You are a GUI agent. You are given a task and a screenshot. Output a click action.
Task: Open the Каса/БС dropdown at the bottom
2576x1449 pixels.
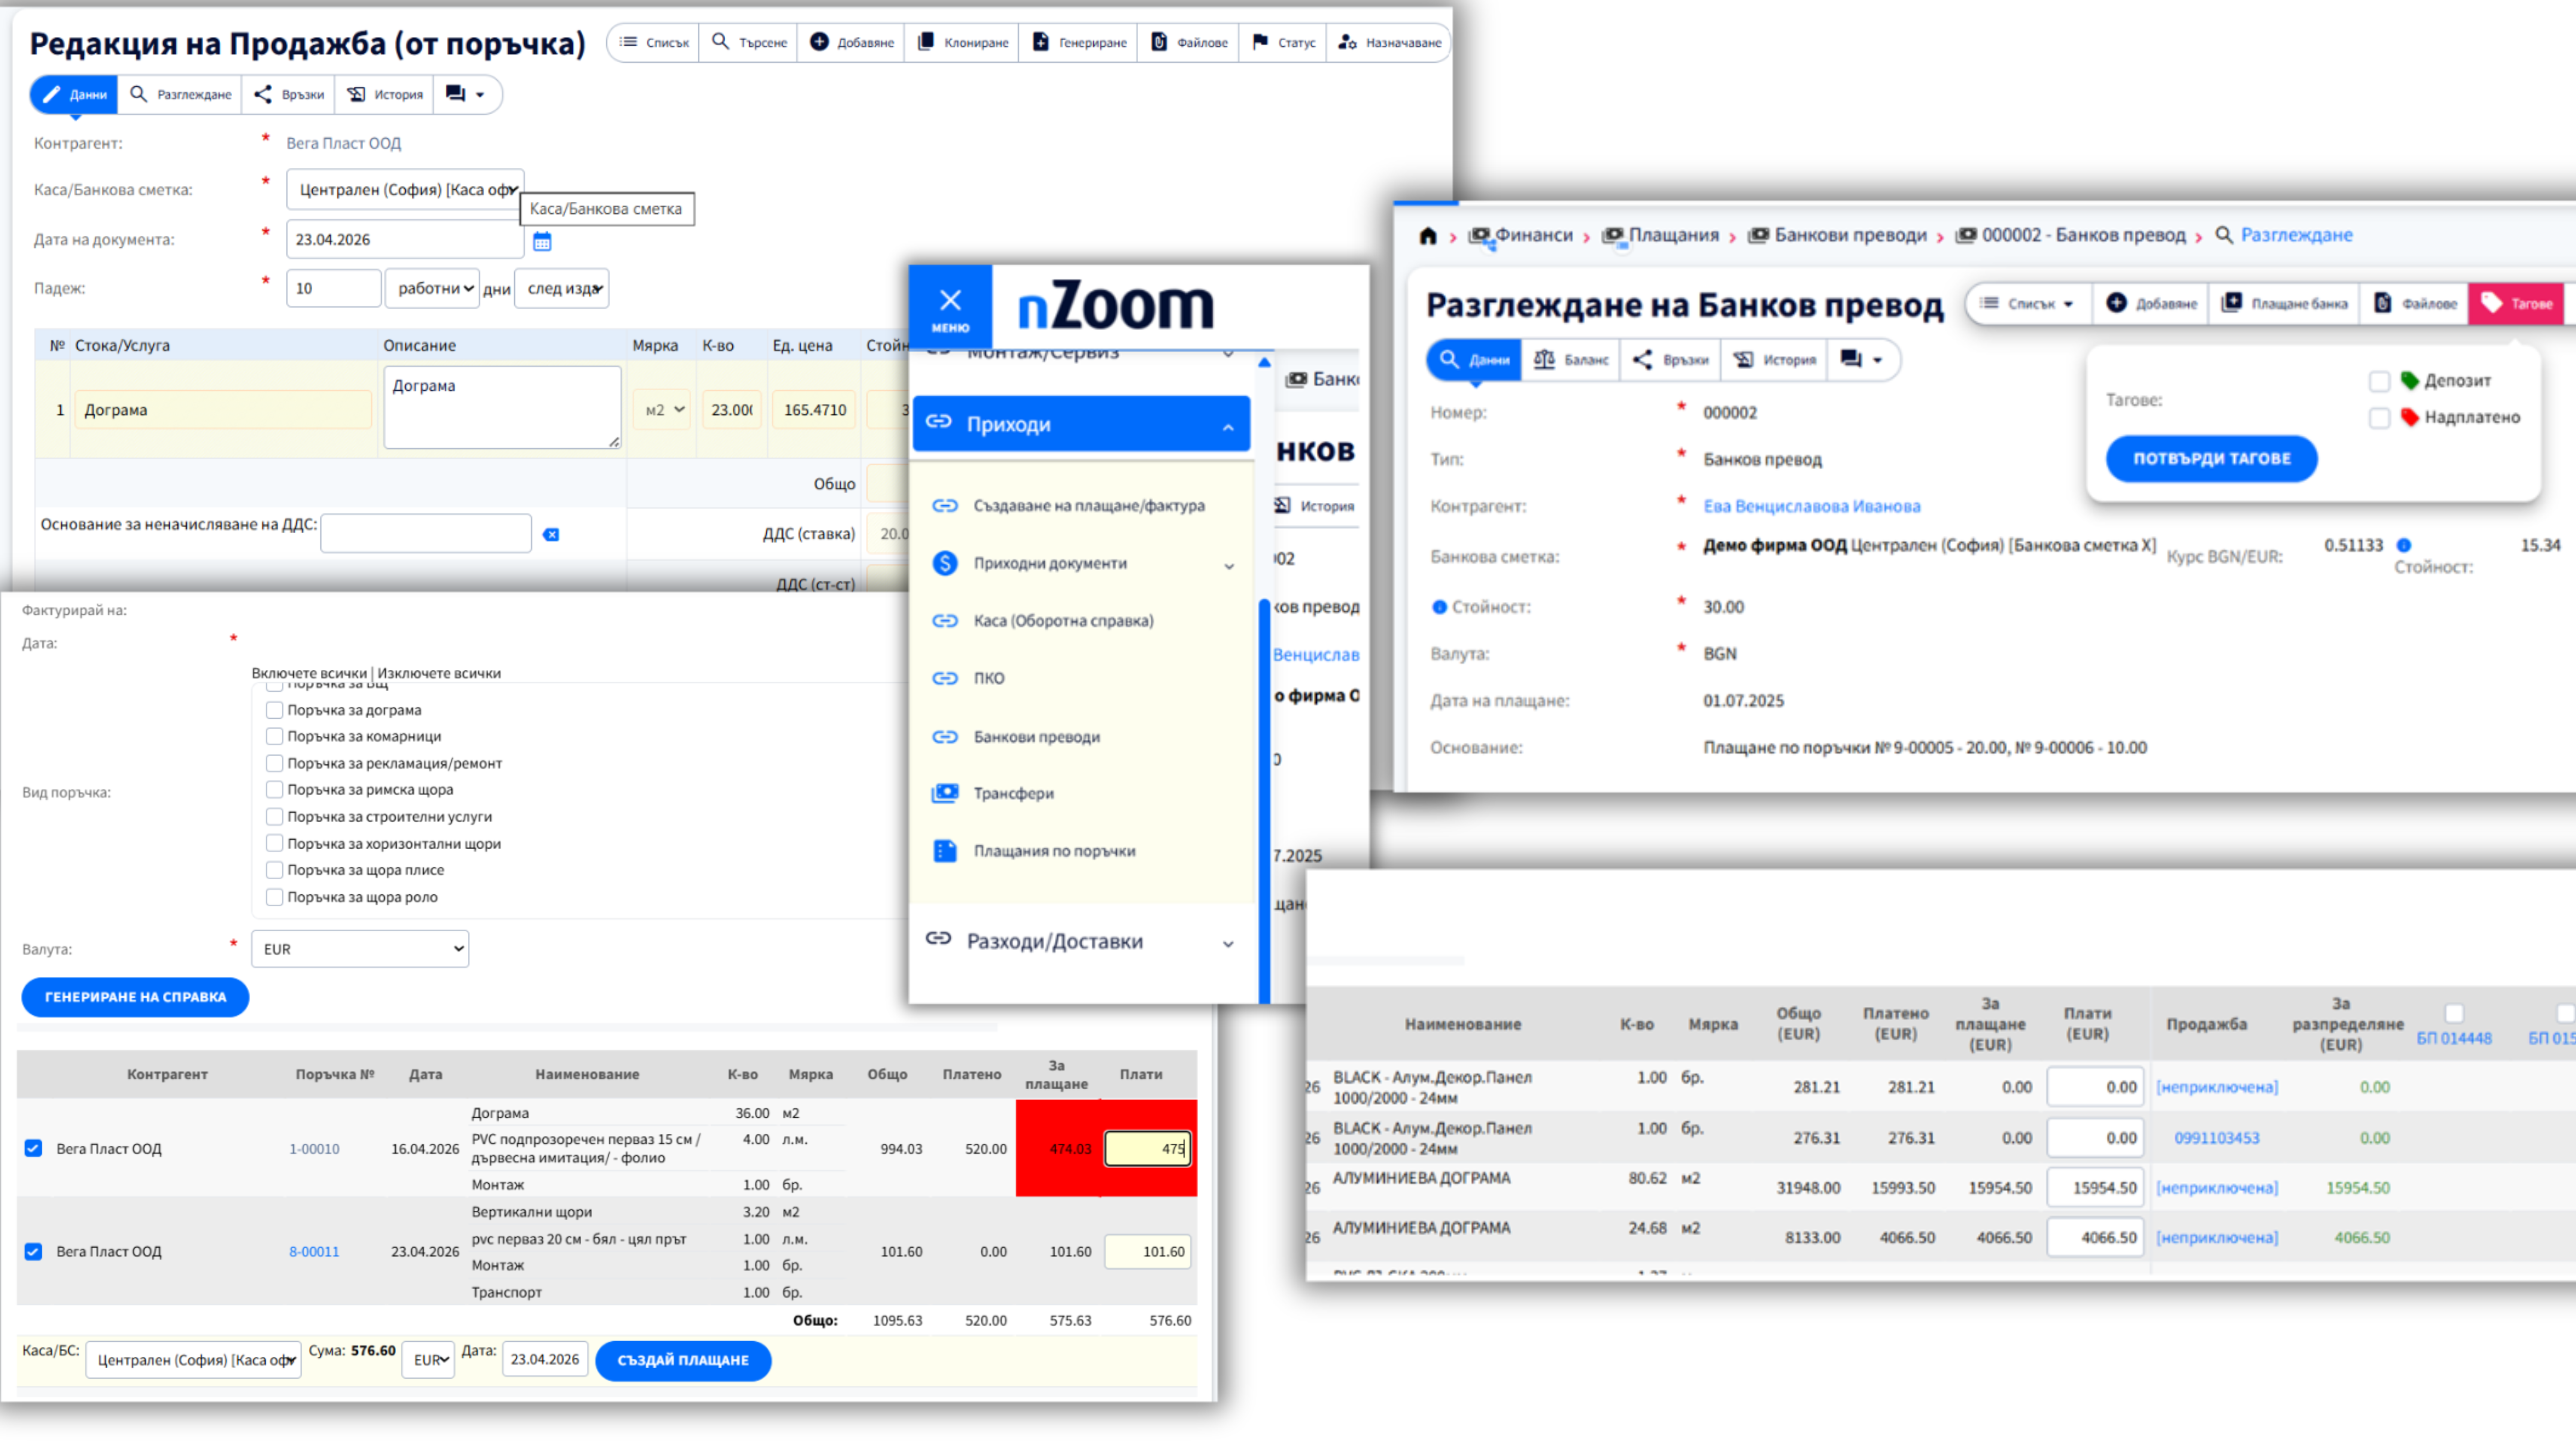(x=193, y=1360)
